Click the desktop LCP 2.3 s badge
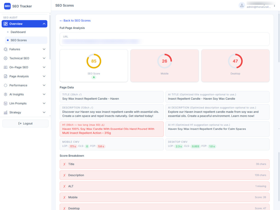Screen dimensions: 280x210 (179, 146)
